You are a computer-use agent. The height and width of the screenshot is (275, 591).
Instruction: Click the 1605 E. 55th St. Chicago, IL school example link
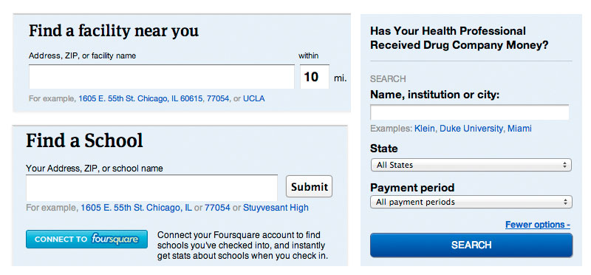coord(136,208)
